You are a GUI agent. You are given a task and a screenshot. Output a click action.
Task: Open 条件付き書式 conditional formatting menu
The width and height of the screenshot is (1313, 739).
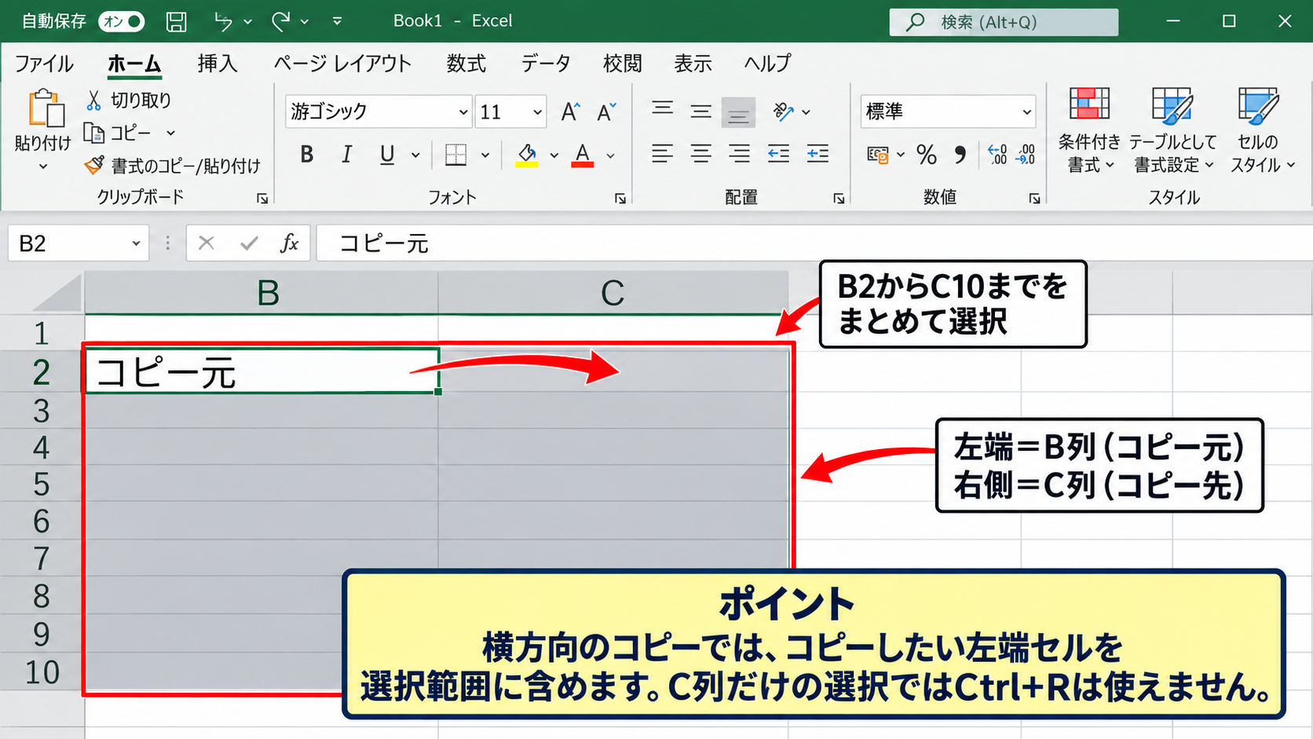pyautogui.click(x=1089, y=130)
